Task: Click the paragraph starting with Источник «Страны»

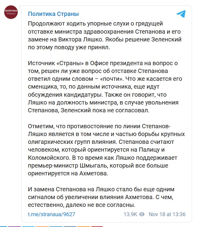Action: pyautogui.click(x=105, y=87)
